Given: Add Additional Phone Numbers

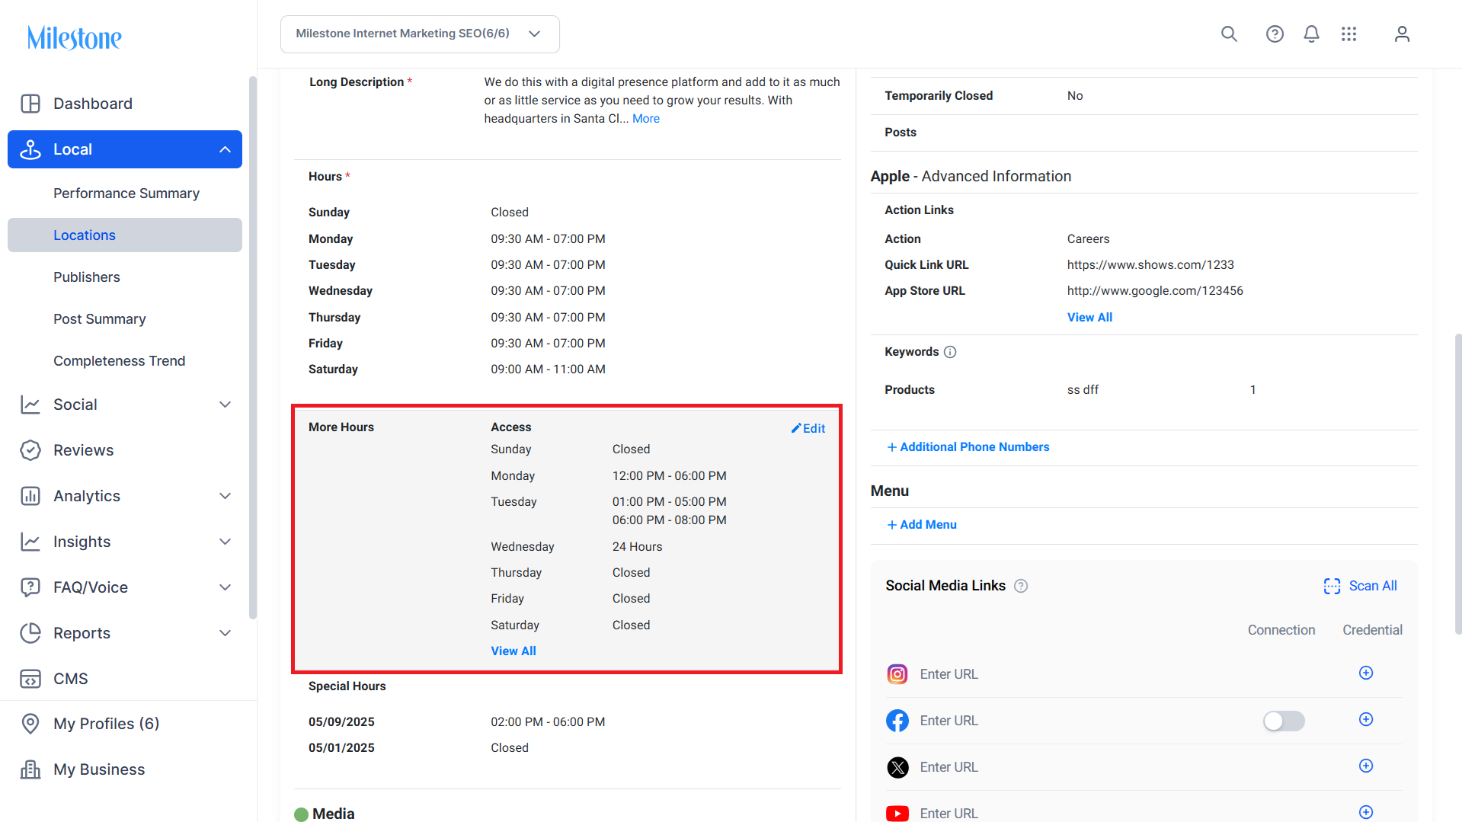Looking at the screenshot, I should (x=968, y=447).
